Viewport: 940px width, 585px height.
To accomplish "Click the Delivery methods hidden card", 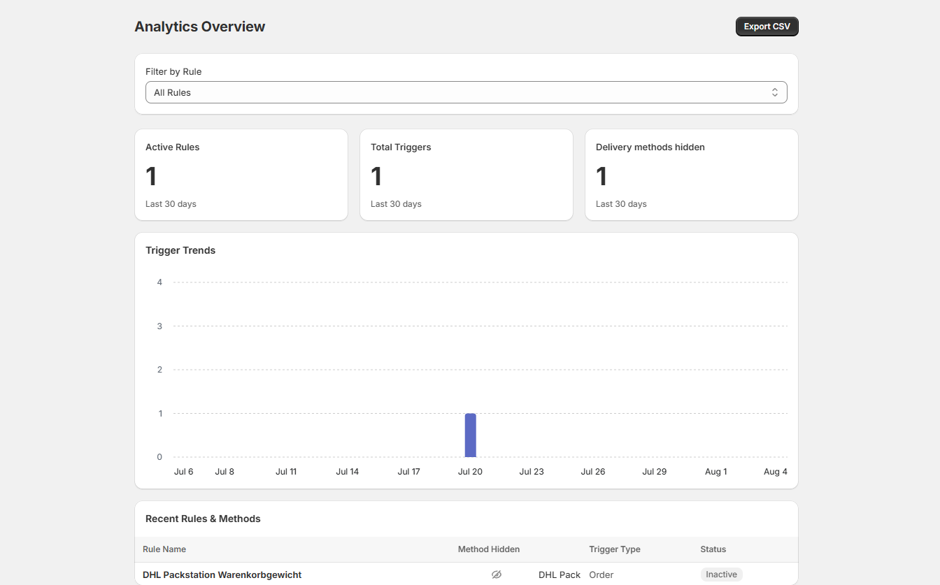I will click(x=691, y=175).
